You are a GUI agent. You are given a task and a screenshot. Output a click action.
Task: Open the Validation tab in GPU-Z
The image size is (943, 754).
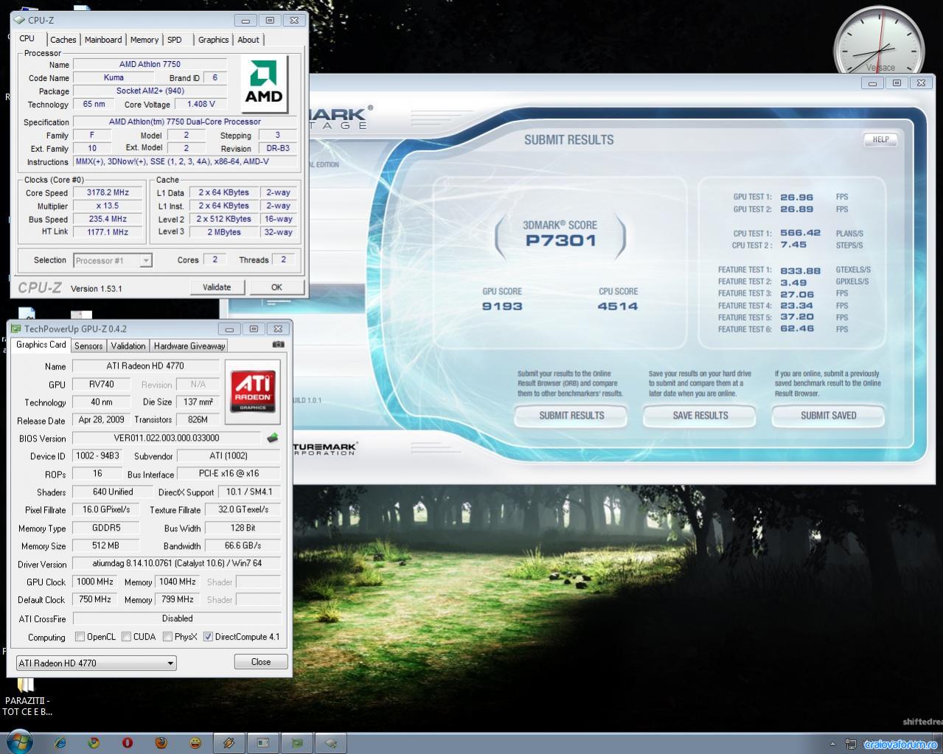click(128, 346)
